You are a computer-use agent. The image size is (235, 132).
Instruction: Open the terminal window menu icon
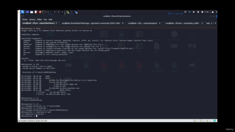point(23,16)
